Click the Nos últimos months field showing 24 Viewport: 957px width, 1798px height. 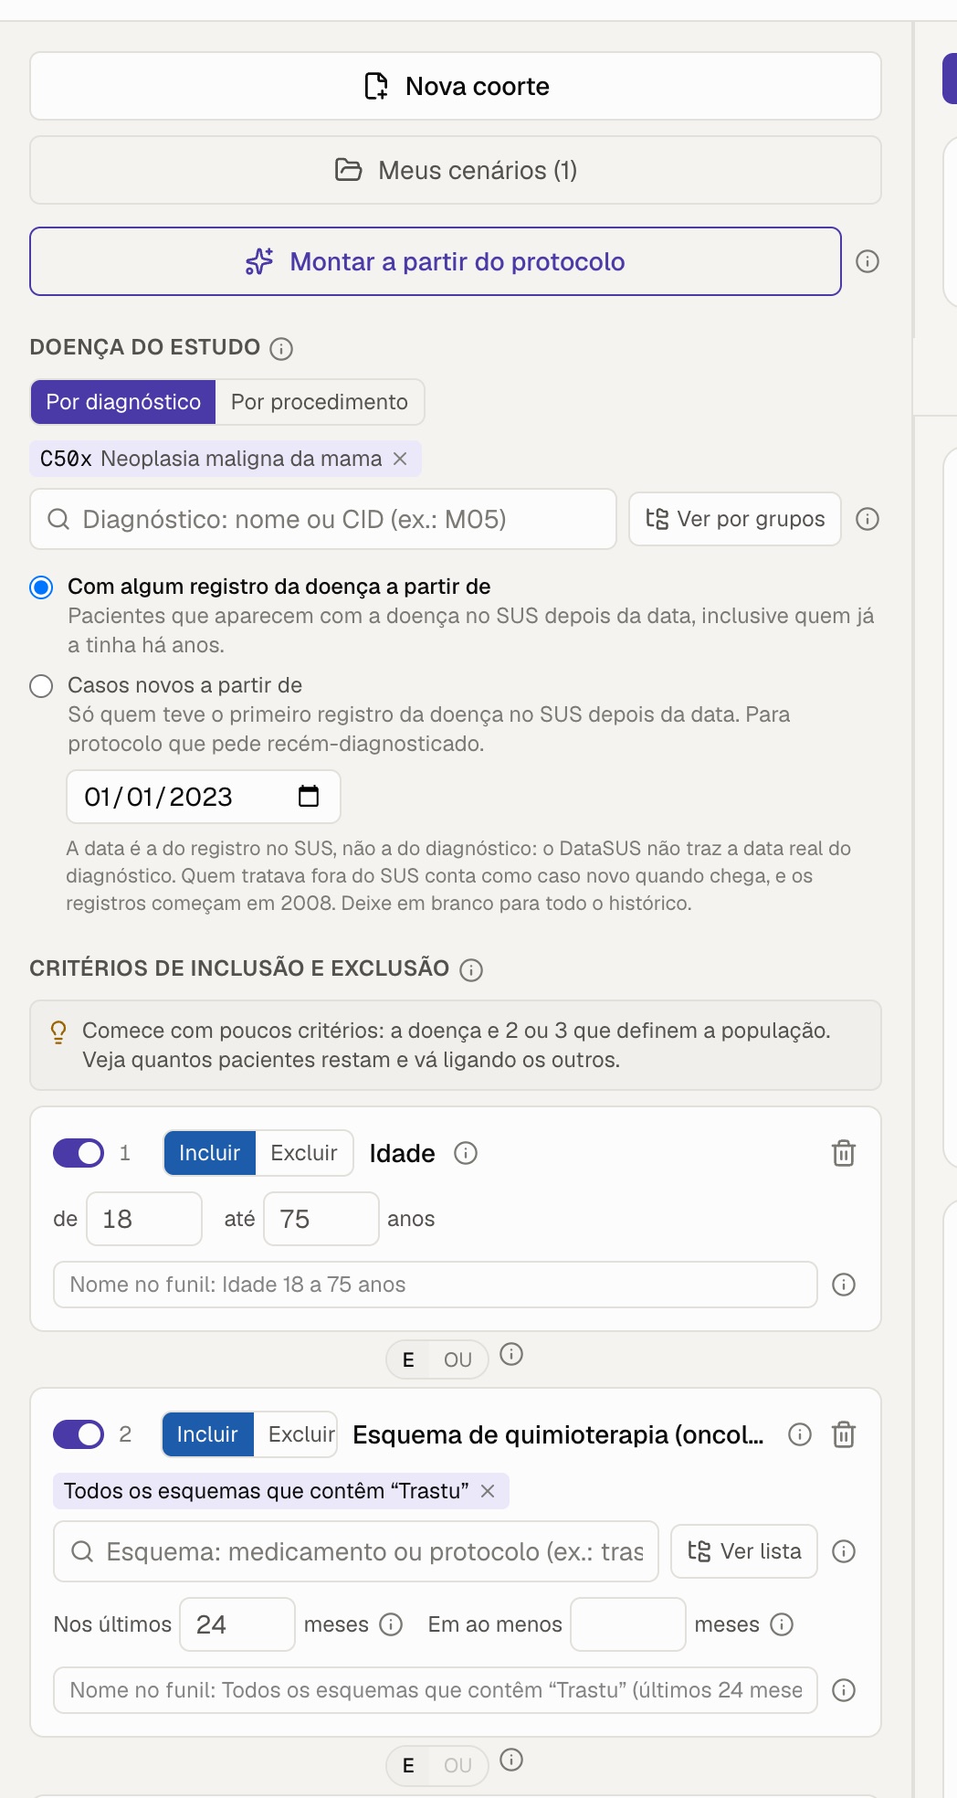(x=237, y=1624)
